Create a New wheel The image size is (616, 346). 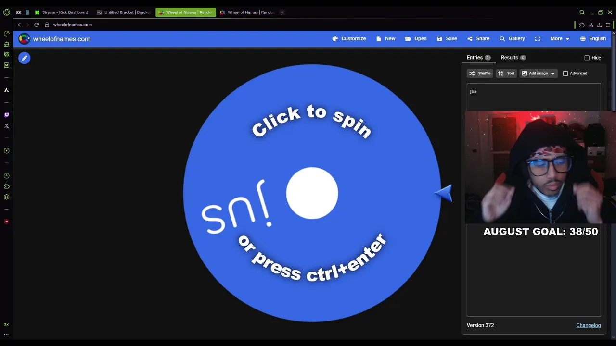coord(385,38)
